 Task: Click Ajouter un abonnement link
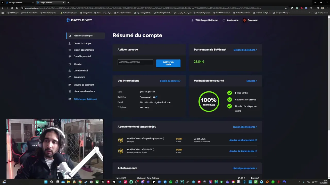243,140
